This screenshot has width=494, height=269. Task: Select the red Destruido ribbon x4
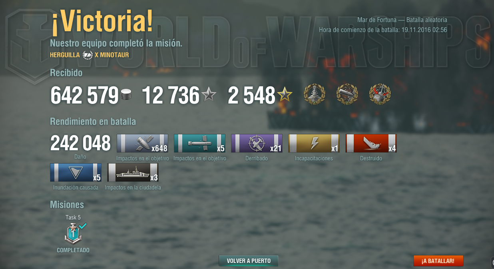[371, 143]
